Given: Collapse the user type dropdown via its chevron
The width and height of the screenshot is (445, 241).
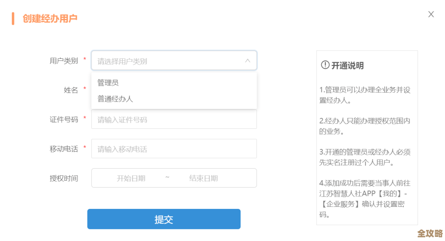Looking at the screenshot, I should click(x=248, y=60).
